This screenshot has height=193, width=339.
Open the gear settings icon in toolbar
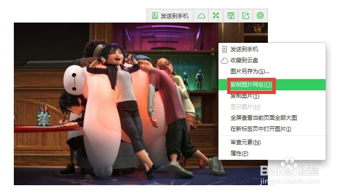(x=260, y=16)
